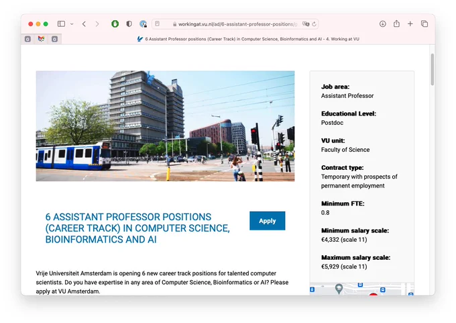Viewport: 456px width, 323px height.
Task: Click the 'Educational Level:' label
Action: point(349,113)
